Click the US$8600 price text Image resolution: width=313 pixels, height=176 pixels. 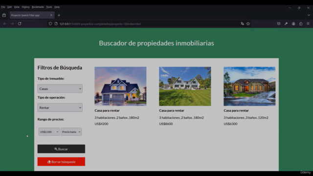coord(166,124)
